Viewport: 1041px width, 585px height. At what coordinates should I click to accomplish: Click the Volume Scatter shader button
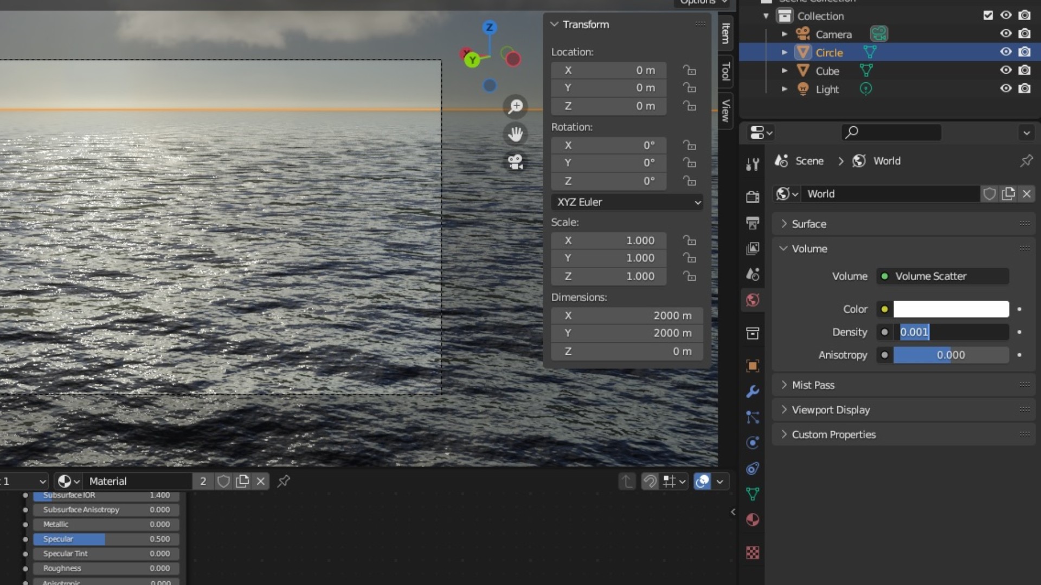942,276
